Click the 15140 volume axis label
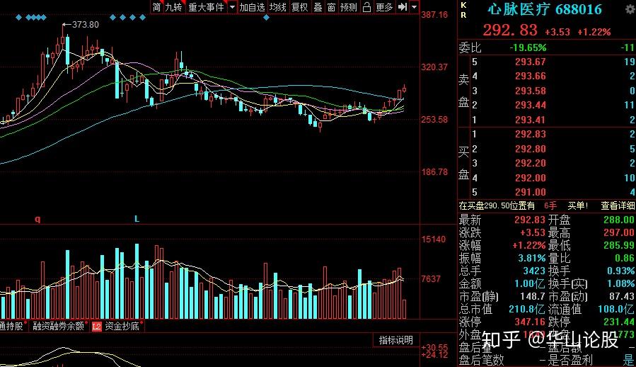This screenshot has width=636, height=367. click(434, 239)
